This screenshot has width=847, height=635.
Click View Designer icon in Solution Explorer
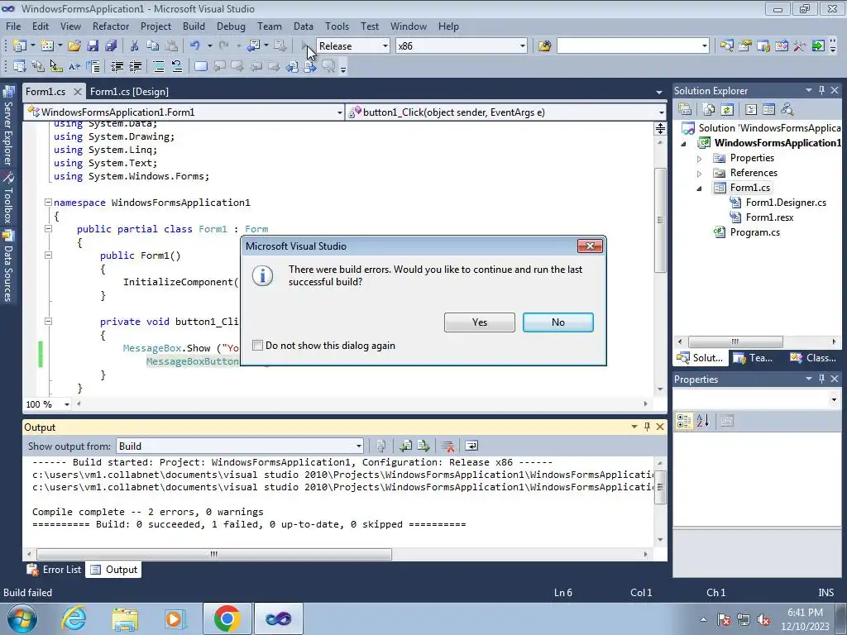click(768, 109)
